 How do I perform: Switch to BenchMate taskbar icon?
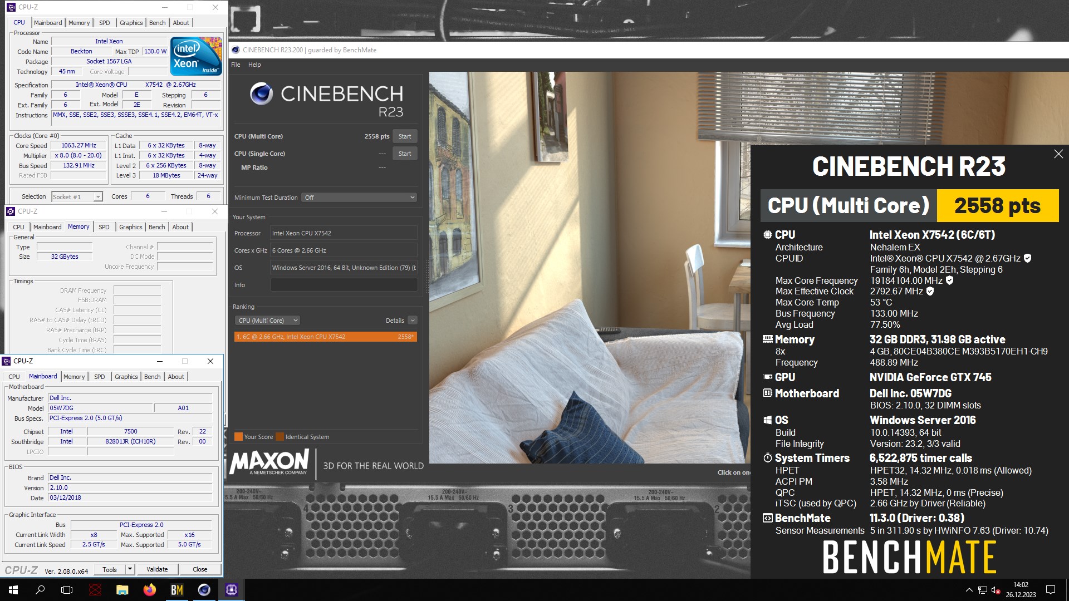[177, 590]
